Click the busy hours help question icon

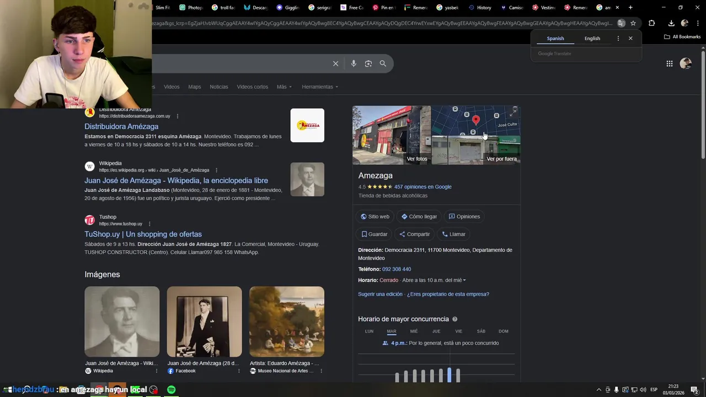point(455,319)
